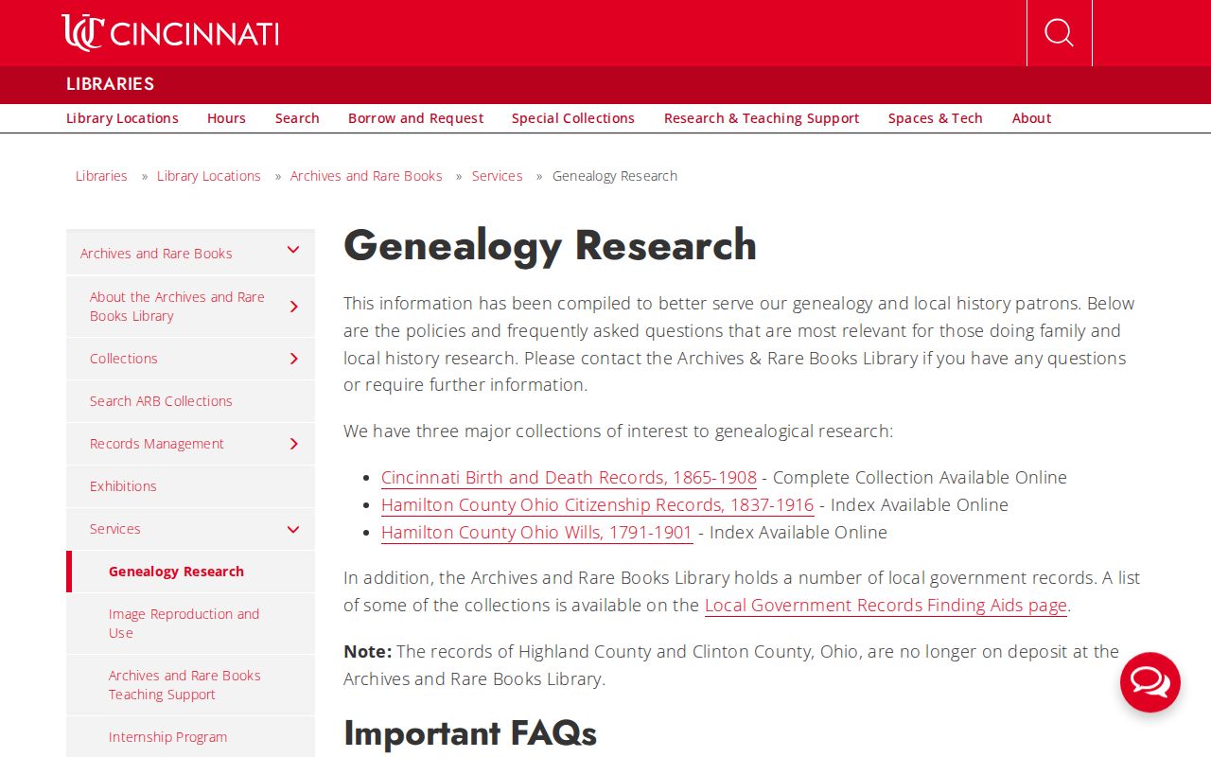Image resolution: width=1211 pixels, height=757 pixels.
Task: Collapse the Archives and Rare Books sidebar section
Action: coord(293,251)
